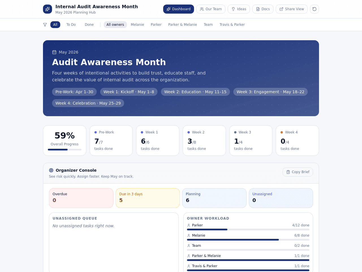Click the '6/8 done' text

click(x=302, y=235)
